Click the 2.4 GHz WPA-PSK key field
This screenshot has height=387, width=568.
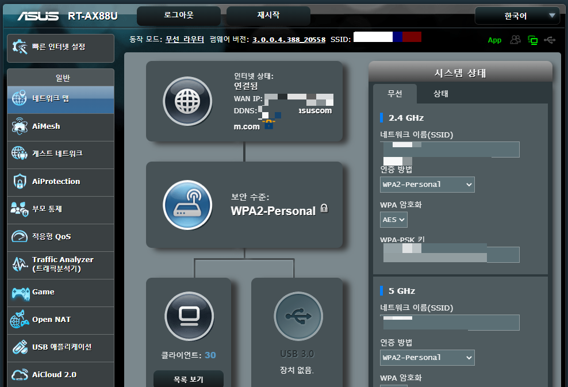450,254
